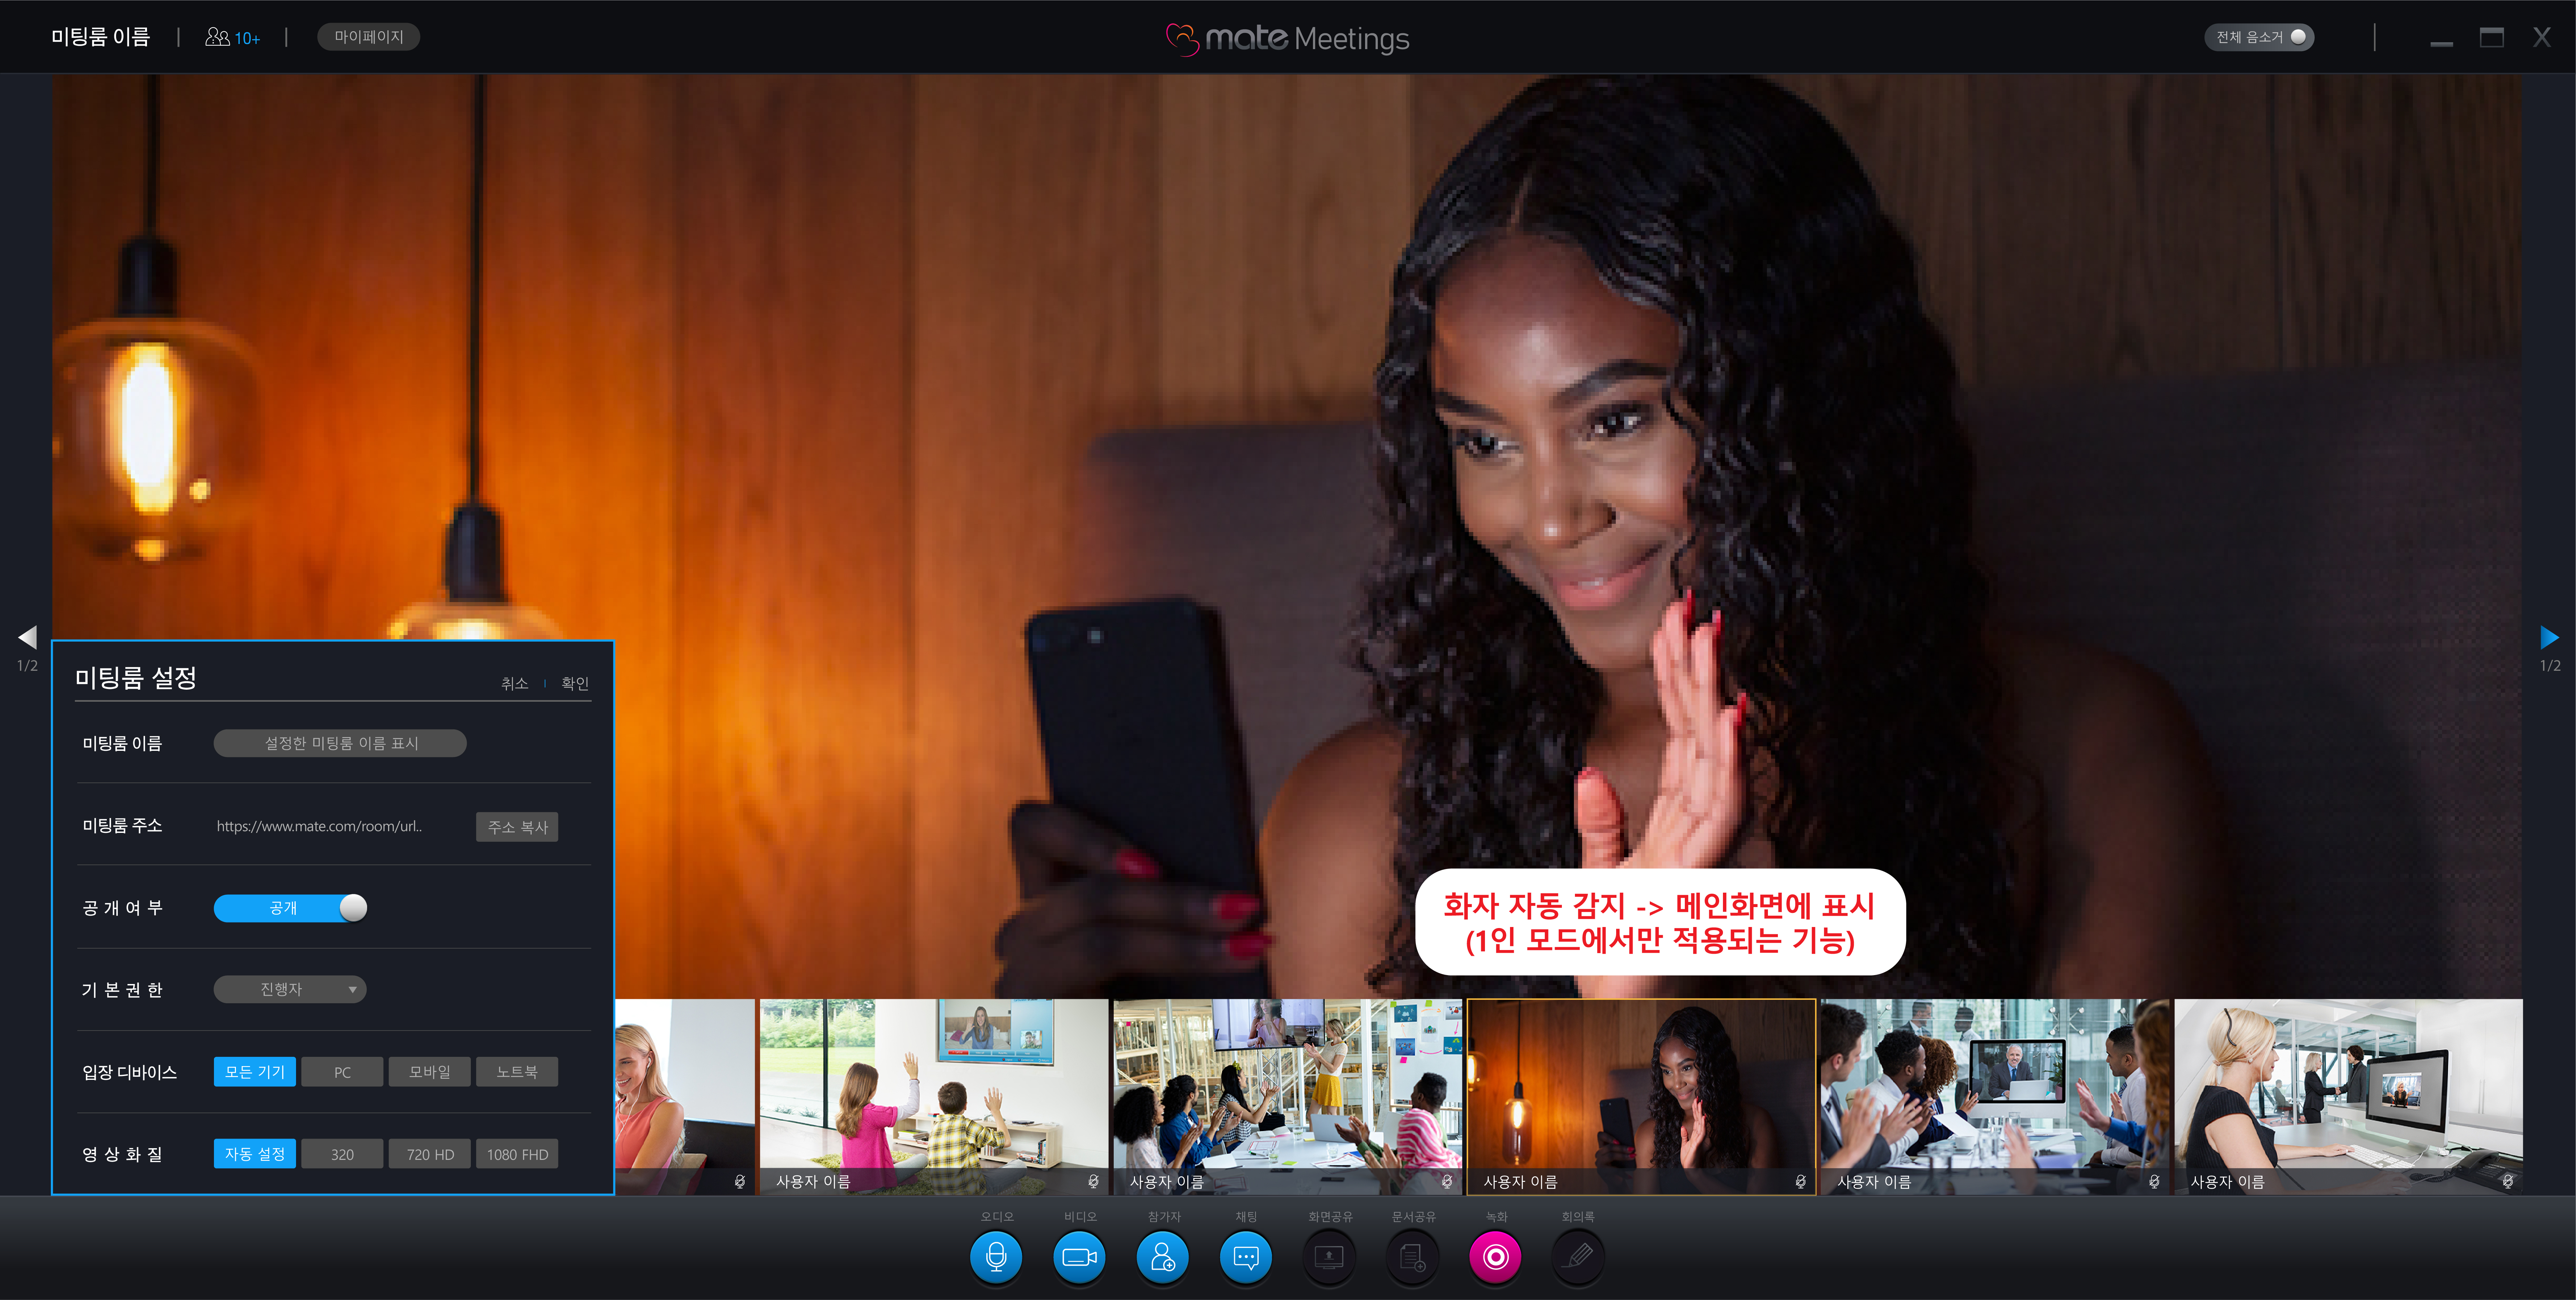The height and width of the screenshot is (1300, 2576).
Task: Click the 주소 복사 copy address button
Action: tap(517, 827)
